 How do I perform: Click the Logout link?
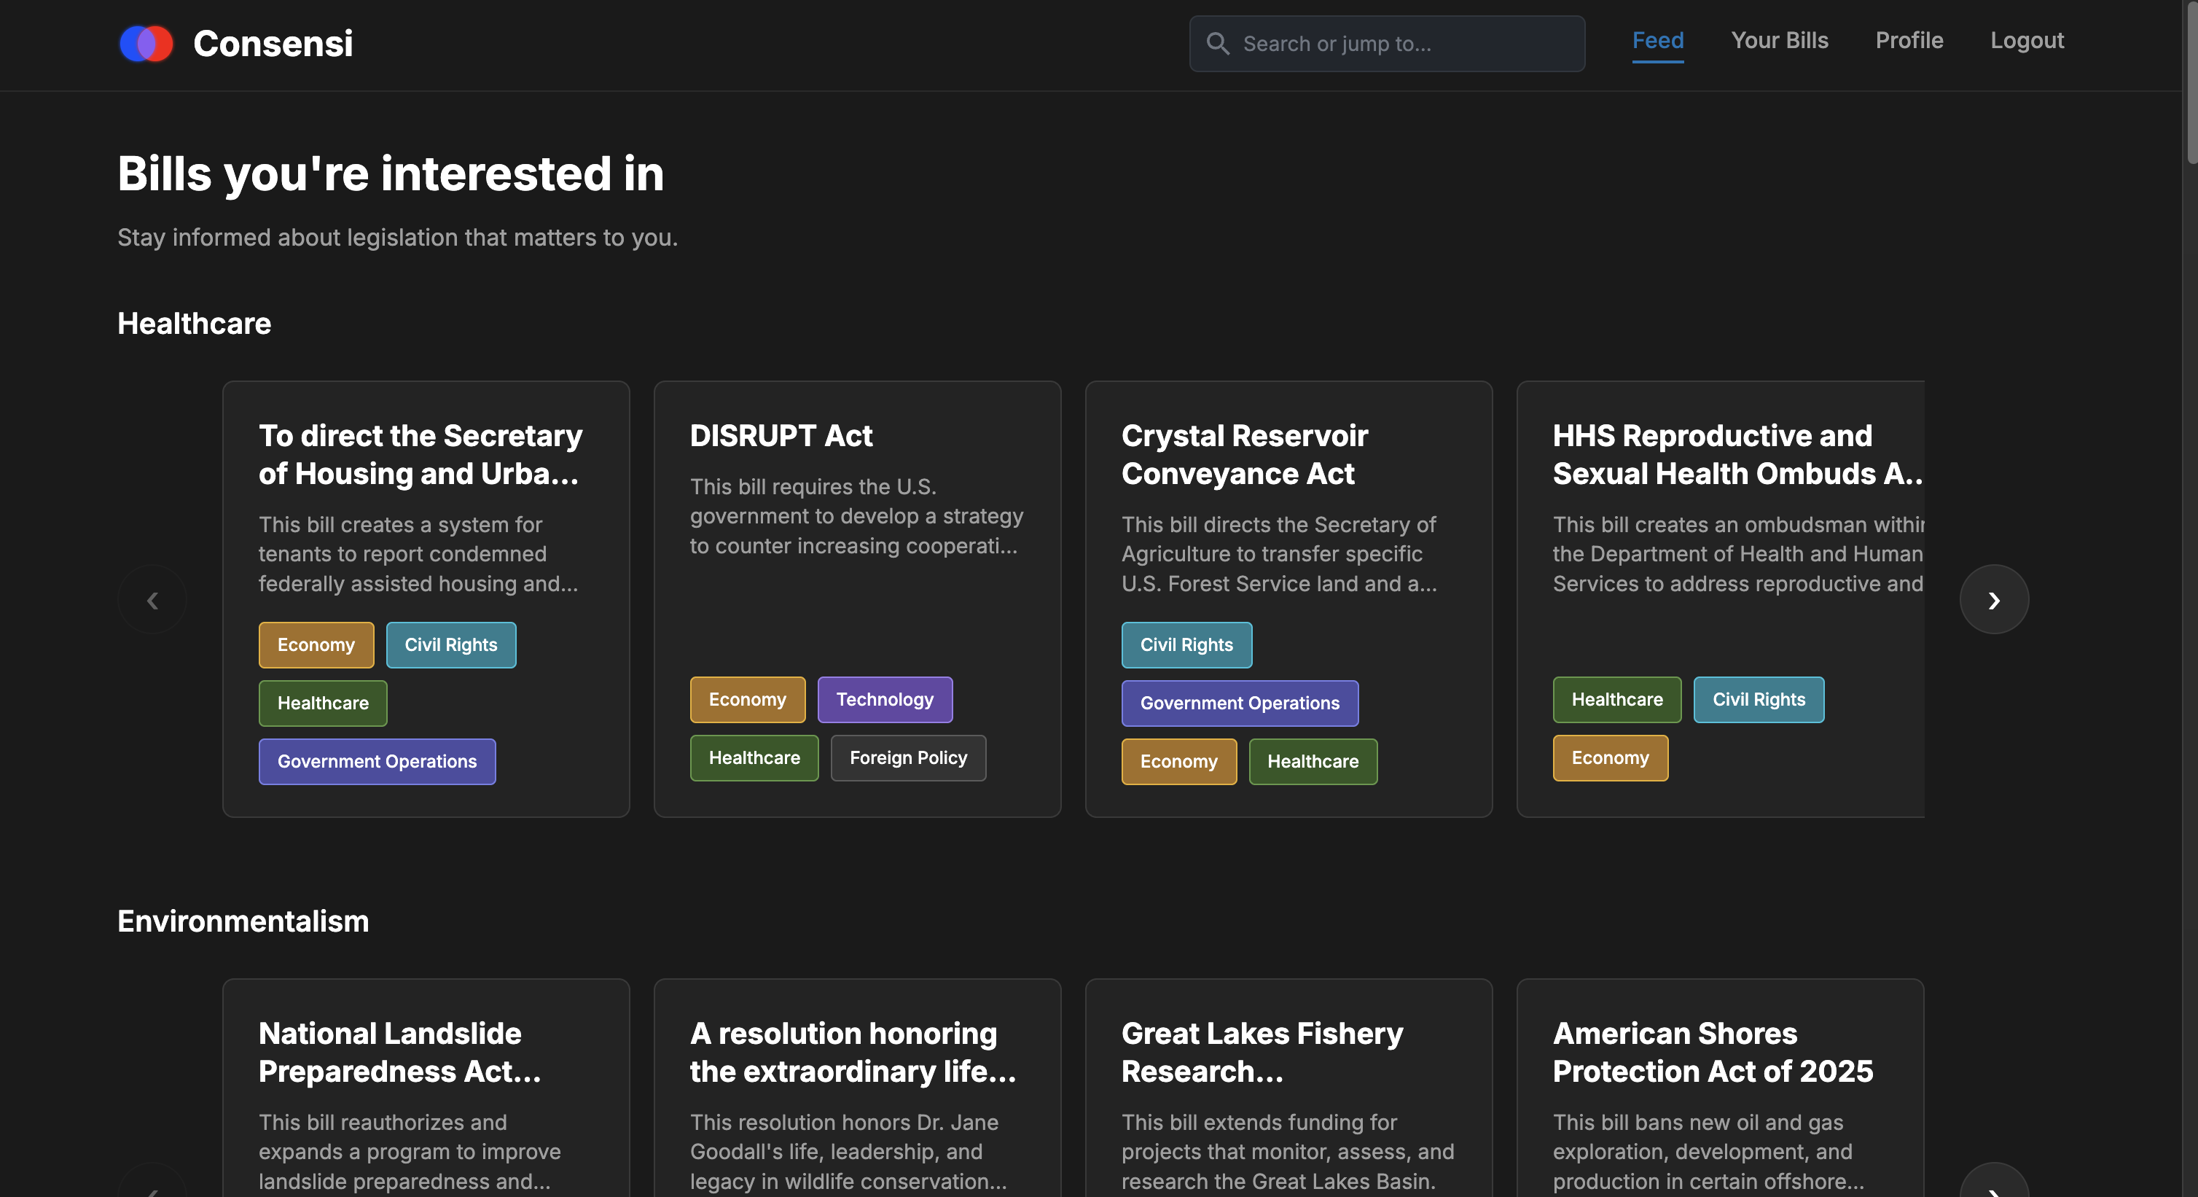pyautogui.click(x=2027, y=40)
